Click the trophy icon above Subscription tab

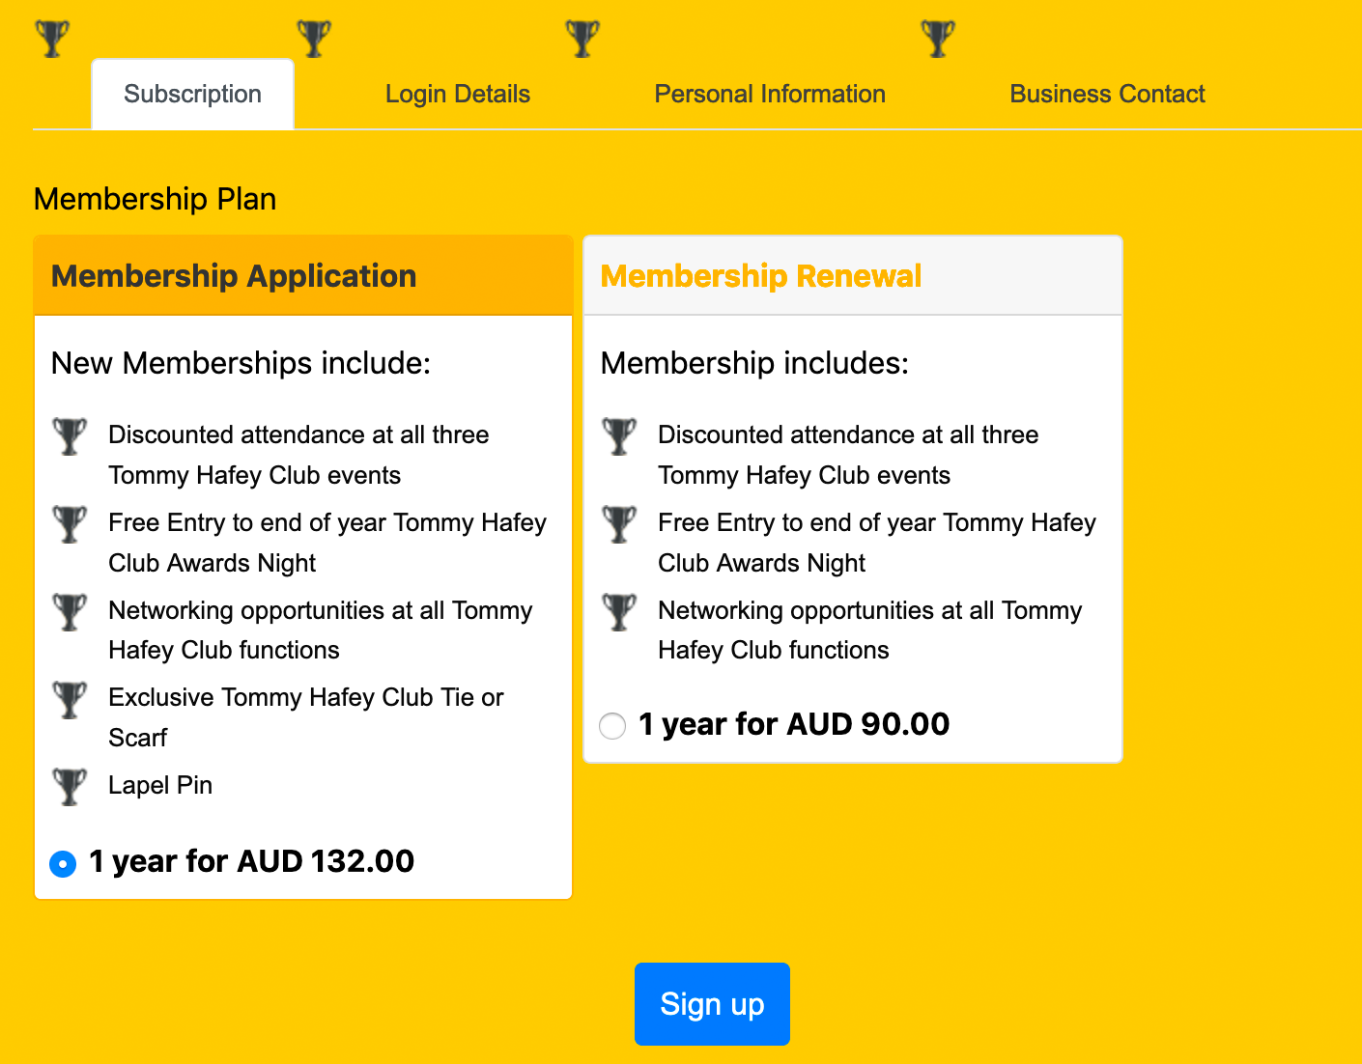[x=52, y=39]
